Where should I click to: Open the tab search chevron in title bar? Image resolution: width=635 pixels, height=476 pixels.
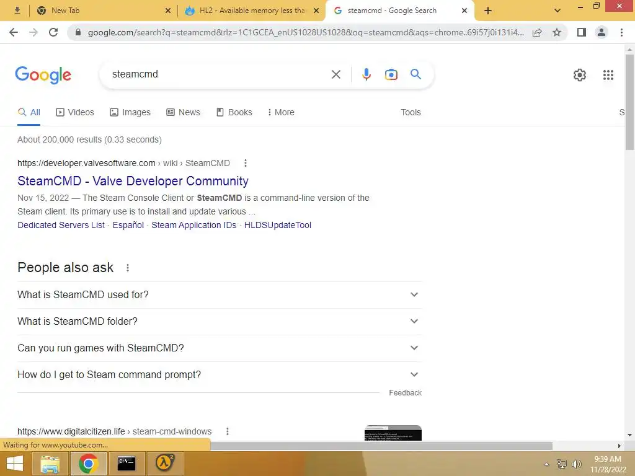[x=557, y=11]
